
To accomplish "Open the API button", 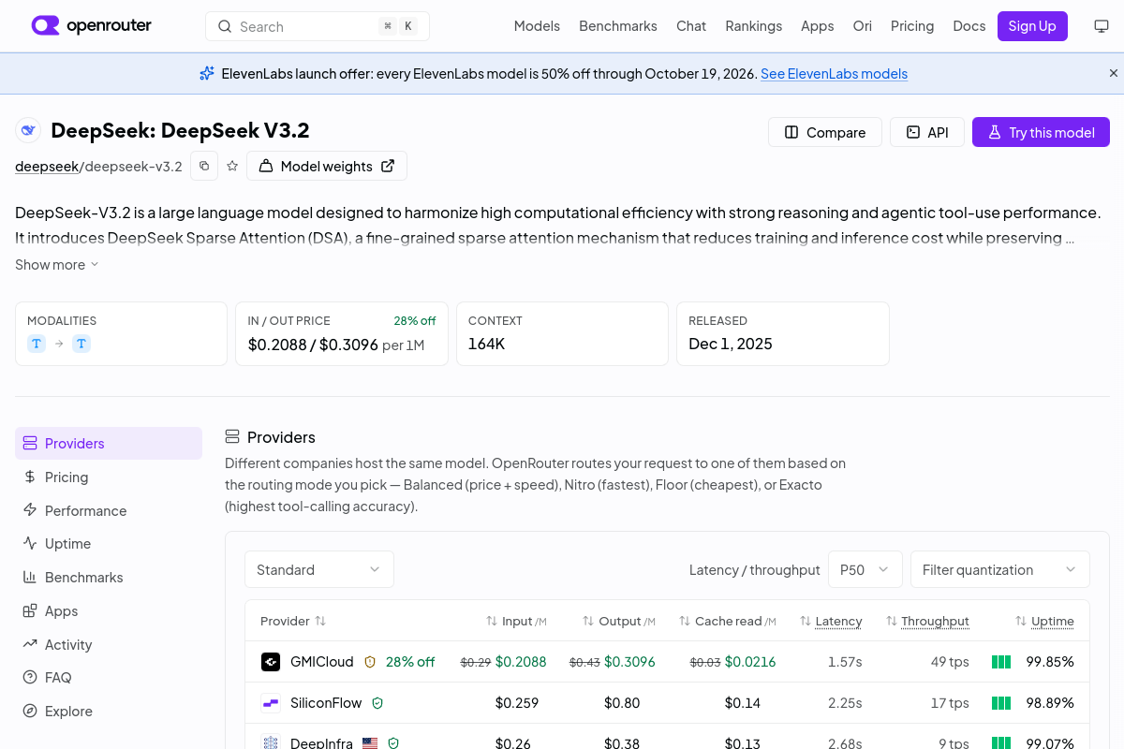I will coord(927,132).
